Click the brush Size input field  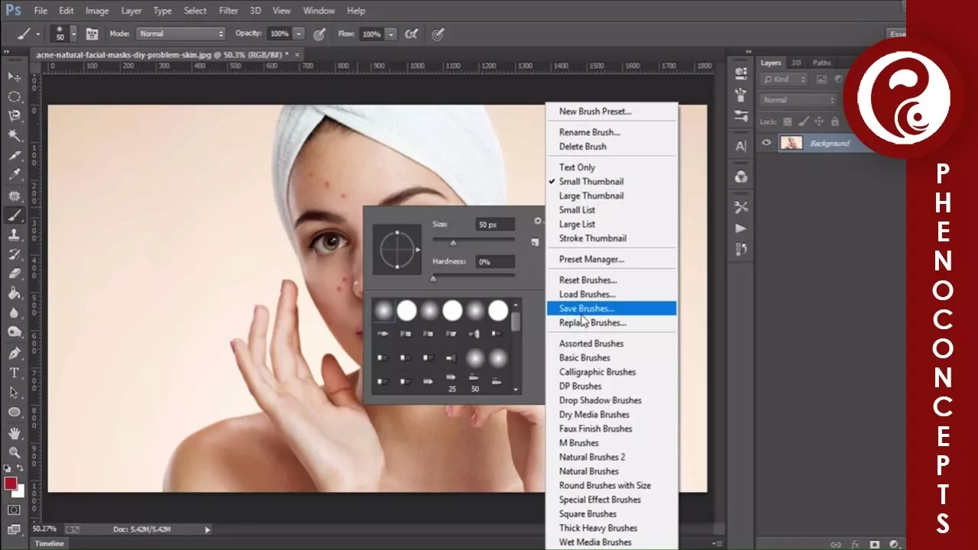pos(495,225)
